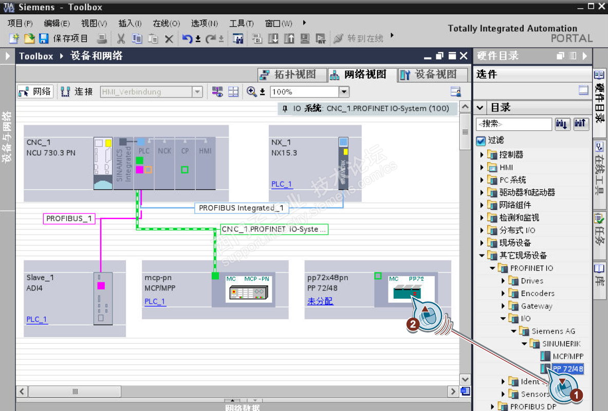Expand the Drives folder
The image size is (608, 411).
(x=503, y=281)
